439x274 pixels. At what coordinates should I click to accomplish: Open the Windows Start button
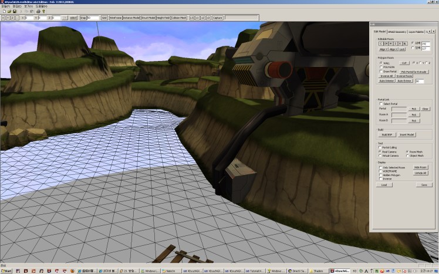point(7,271)
